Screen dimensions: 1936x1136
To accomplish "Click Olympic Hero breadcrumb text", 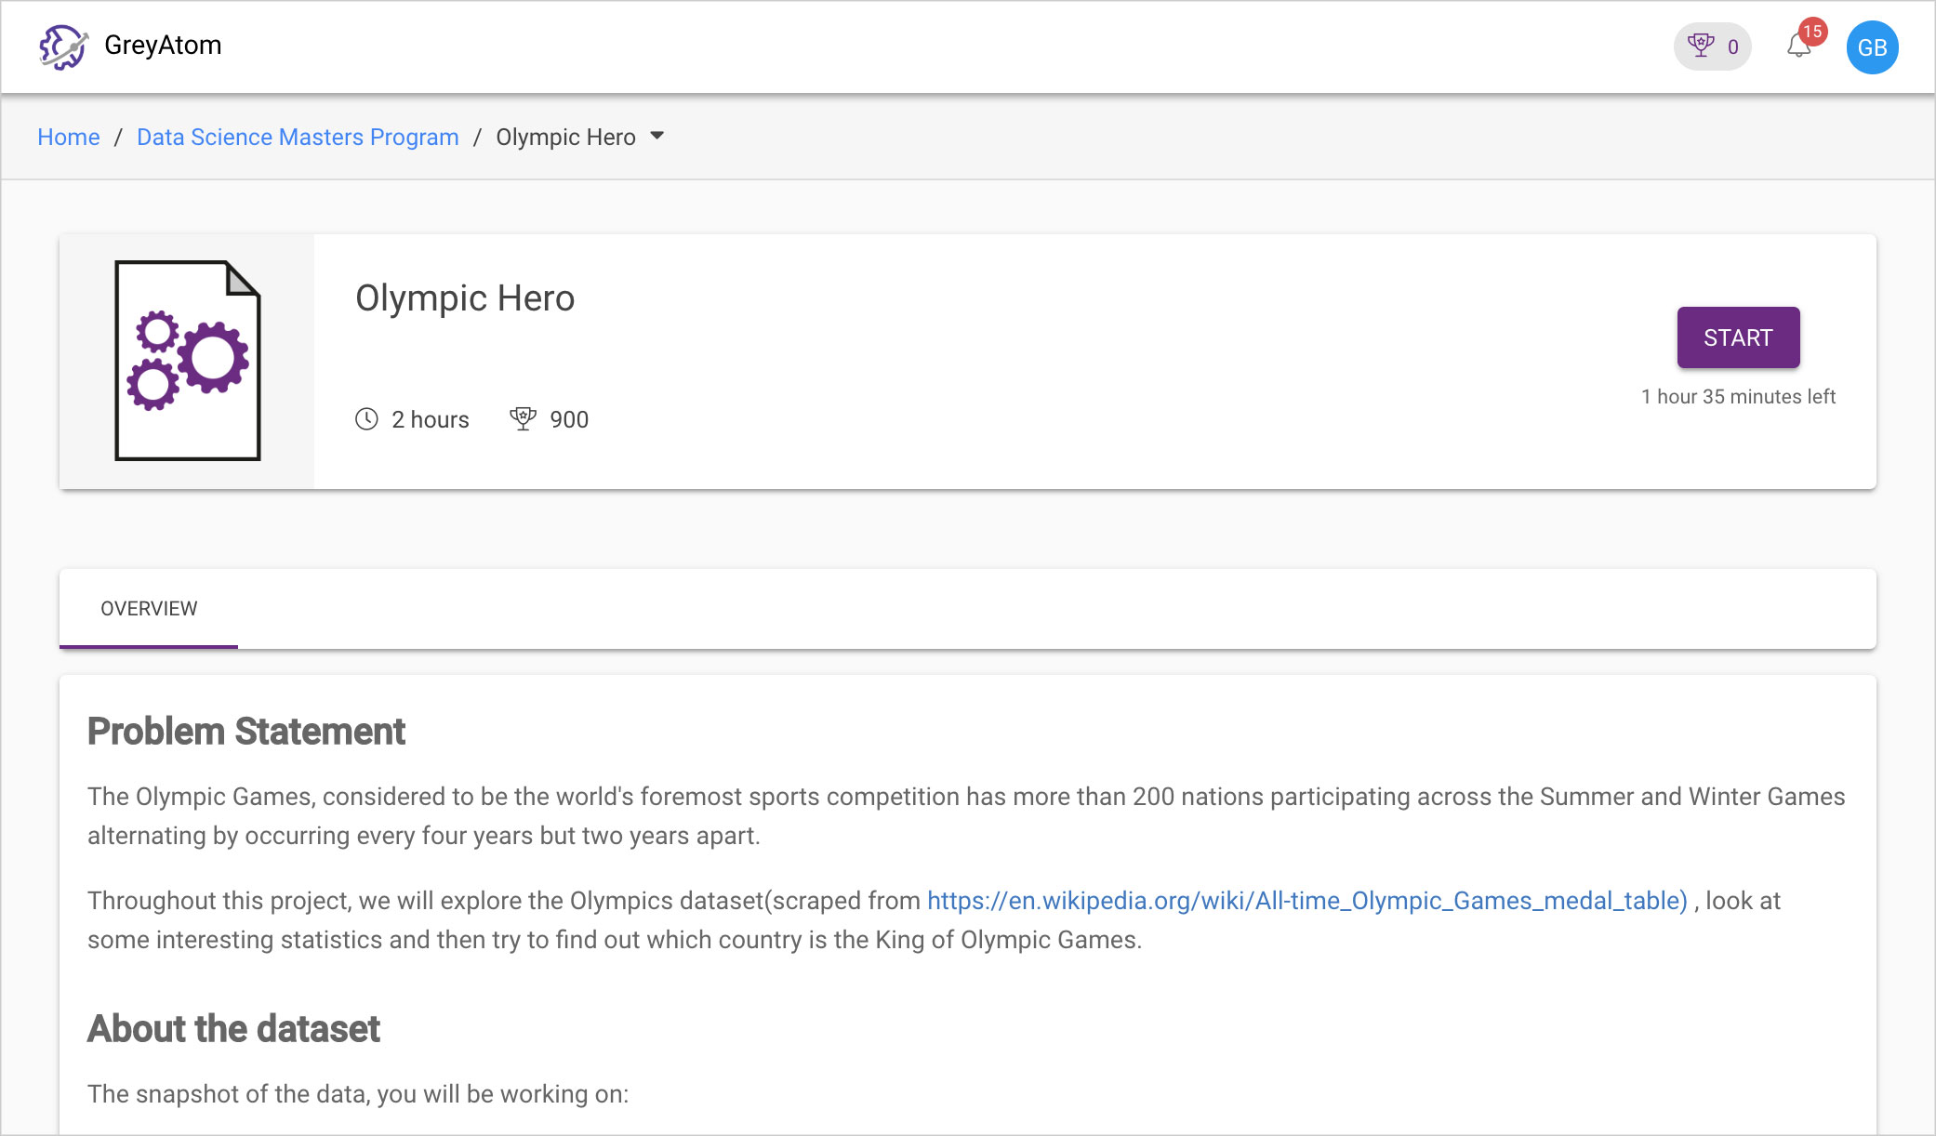I will coord(565,137).
